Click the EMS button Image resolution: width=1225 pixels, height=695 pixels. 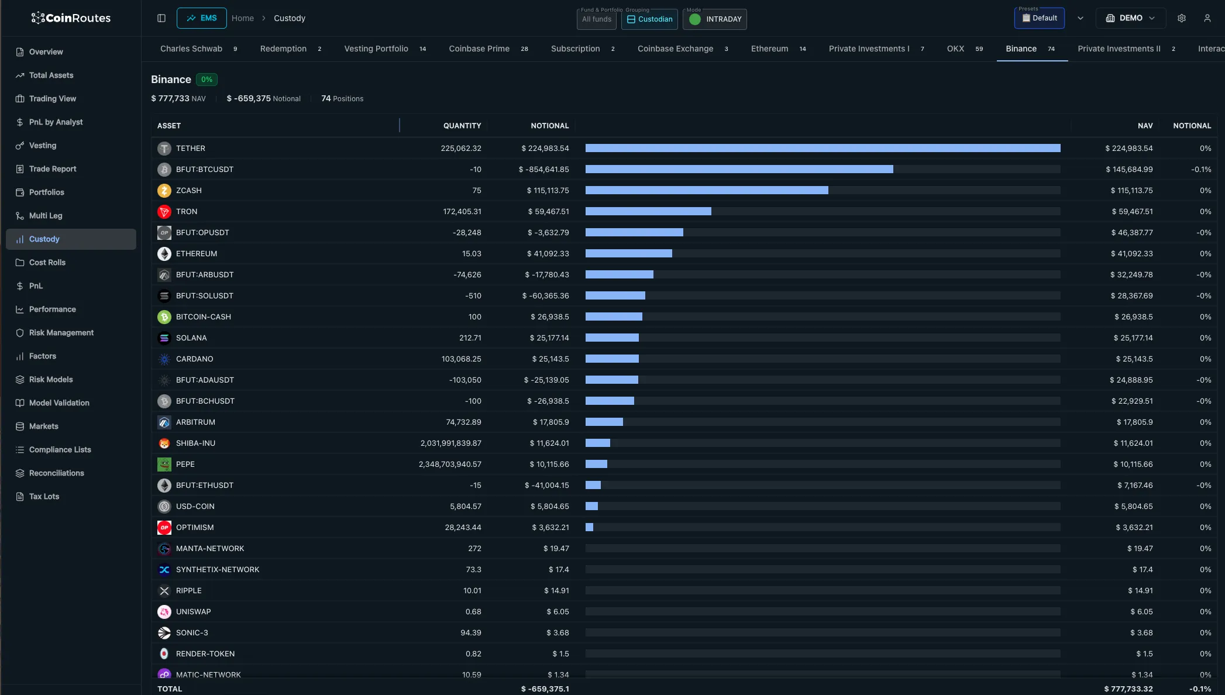[x=202, y=18]
